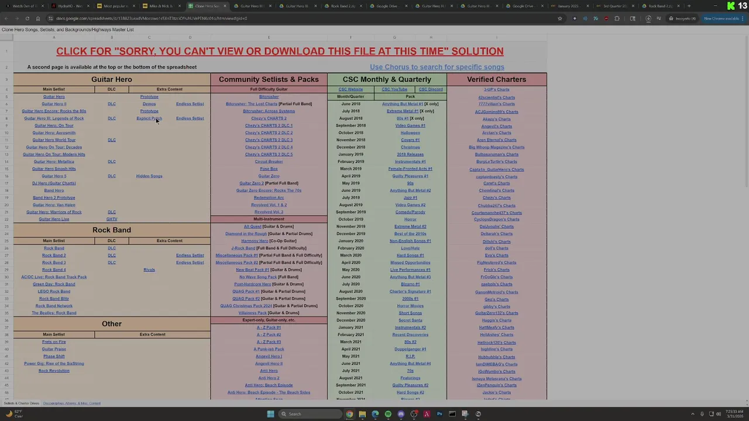Open the Redemption Arc link

(269, 198)
